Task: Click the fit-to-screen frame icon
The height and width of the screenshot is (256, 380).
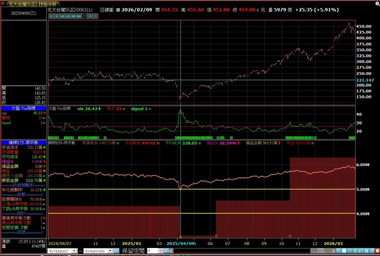Action: click(x=366, y=251)
